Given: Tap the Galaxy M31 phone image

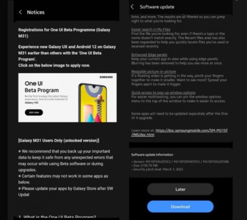Looking at the screenshot, I should (93, 103).
